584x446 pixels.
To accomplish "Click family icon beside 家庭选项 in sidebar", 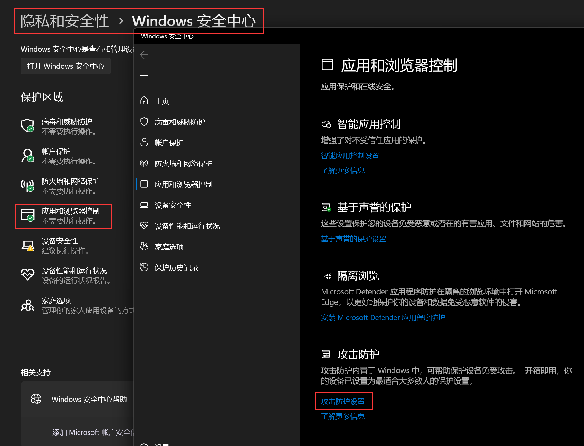I will pyautogui.click(x=144, y=246).
